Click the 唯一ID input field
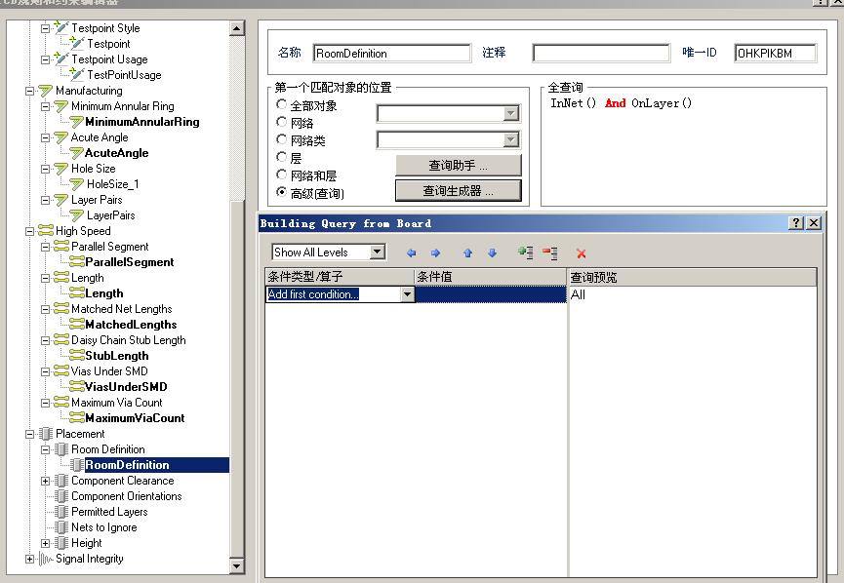 tap(775, 54)
